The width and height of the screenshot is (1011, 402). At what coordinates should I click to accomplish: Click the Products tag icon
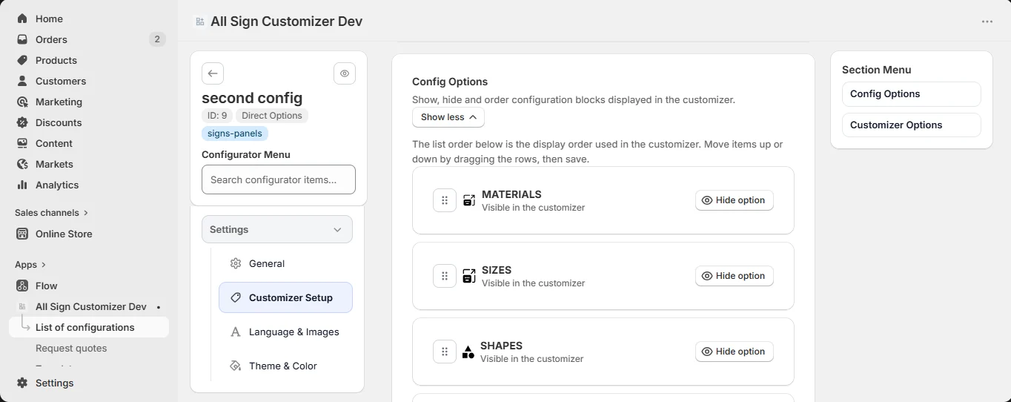(22, 60)
